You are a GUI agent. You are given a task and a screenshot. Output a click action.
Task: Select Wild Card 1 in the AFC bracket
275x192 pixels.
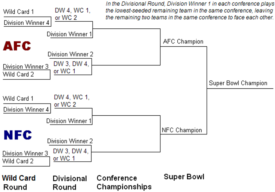[x=19, y=12]
